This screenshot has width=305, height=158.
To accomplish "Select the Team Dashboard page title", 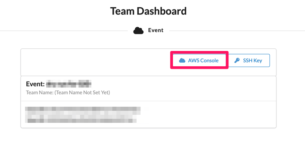I will [148, 11].
